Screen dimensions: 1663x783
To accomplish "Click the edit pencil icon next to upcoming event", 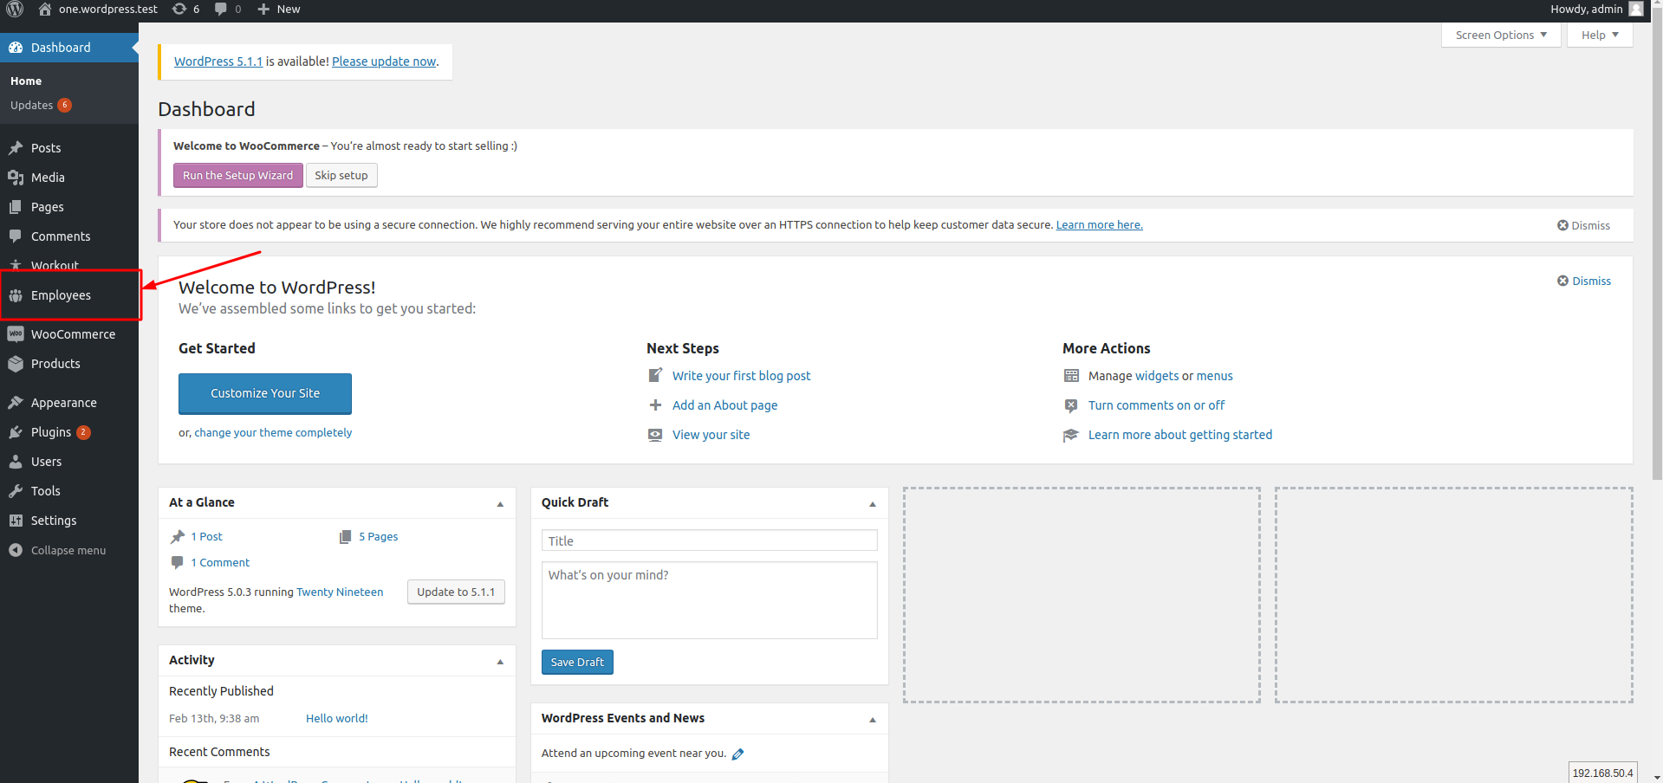I will [737, 754].
